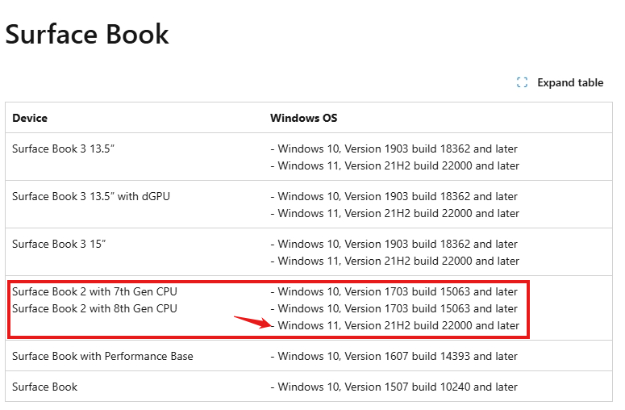Click the Expand table text label
This screenshot has height=410, width=625.
570,82
